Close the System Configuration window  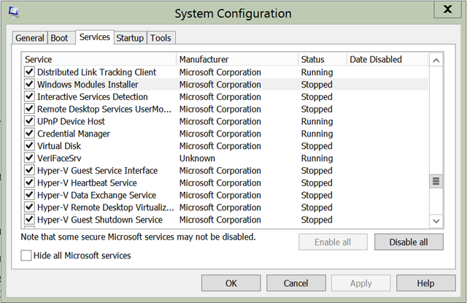tap(447, 9)
